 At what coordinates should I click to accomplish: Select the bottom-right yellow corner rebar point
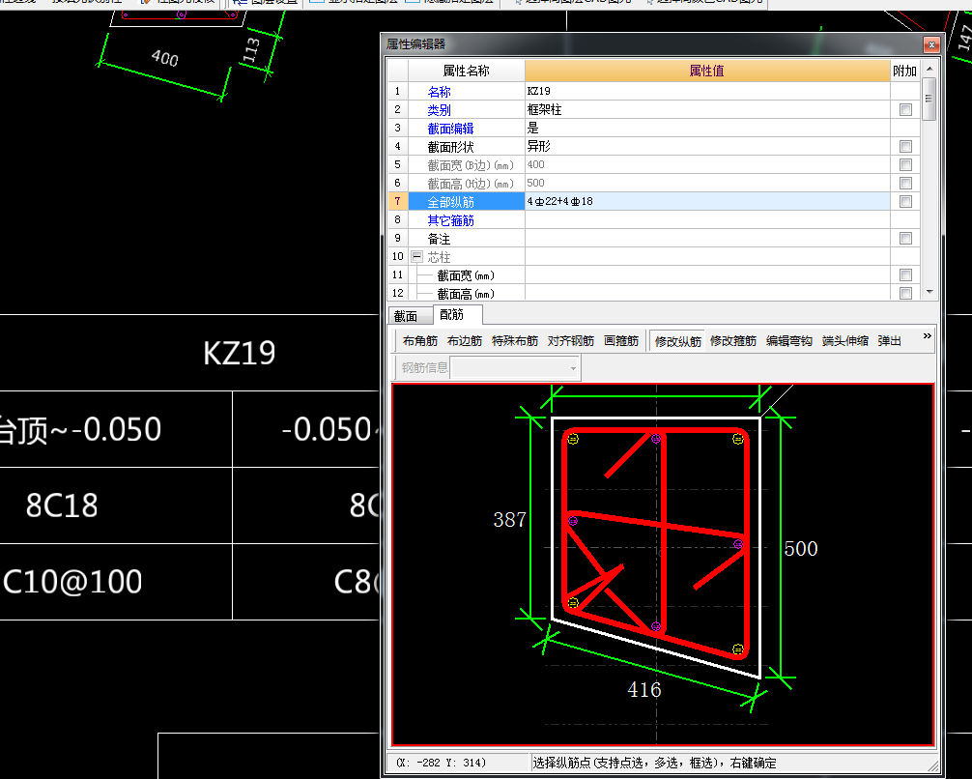pyautogui.click(x=737, y=649)
